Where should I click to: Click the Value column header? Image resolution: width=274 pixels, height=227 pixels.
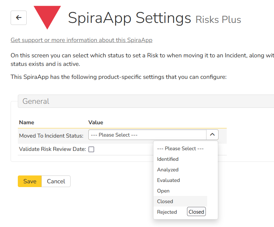coord(96,122)
